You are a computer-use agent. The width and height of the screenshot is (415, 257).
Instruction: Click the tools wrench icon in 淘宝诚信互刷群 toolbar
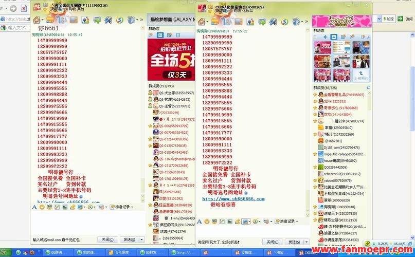[108, 20]
